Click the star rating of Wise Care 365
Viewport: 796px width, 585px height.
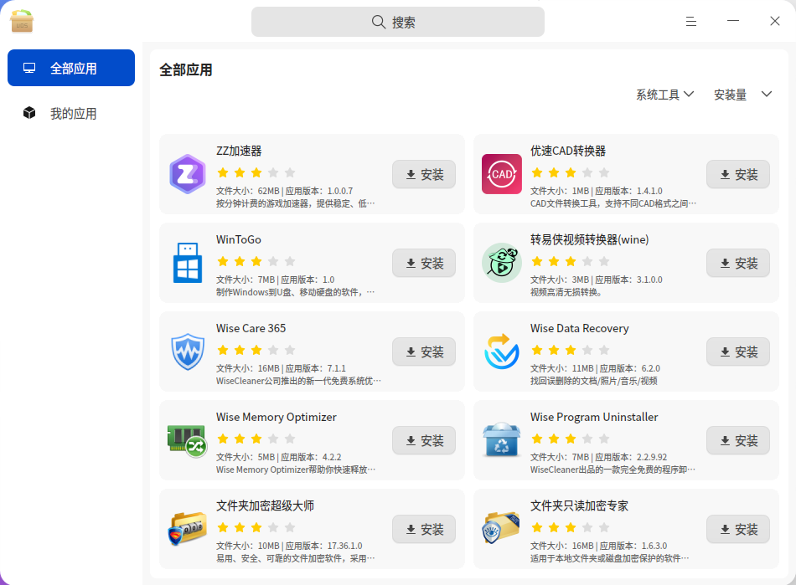click(x=256, y=350)
